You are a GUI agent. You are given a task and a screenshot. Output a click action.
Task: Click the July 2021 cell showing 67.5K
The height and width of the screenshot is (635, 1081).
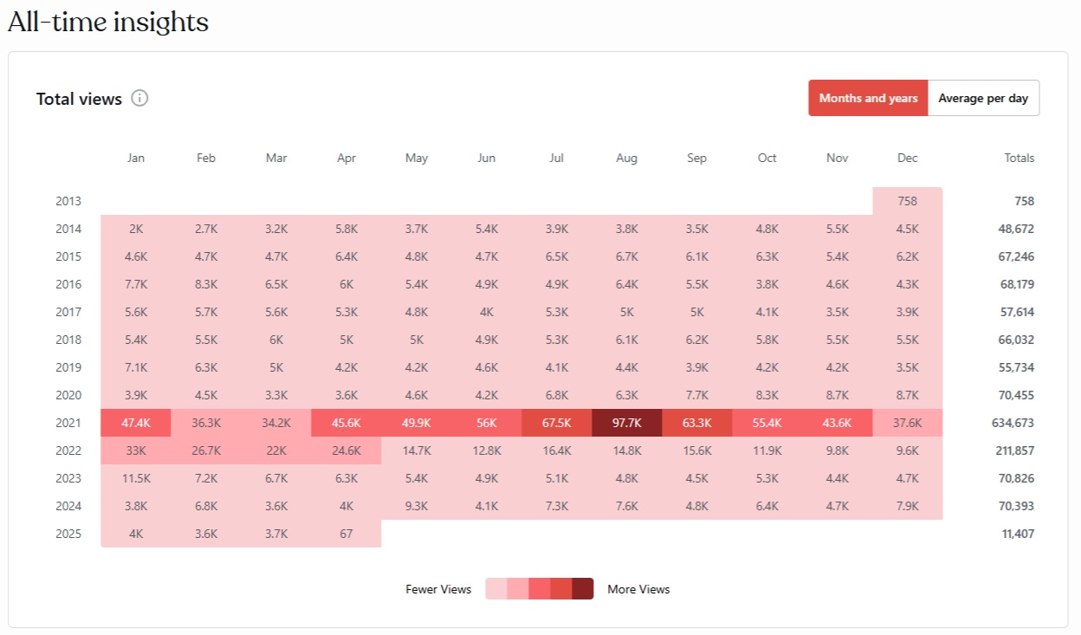(x=556, y=423)
